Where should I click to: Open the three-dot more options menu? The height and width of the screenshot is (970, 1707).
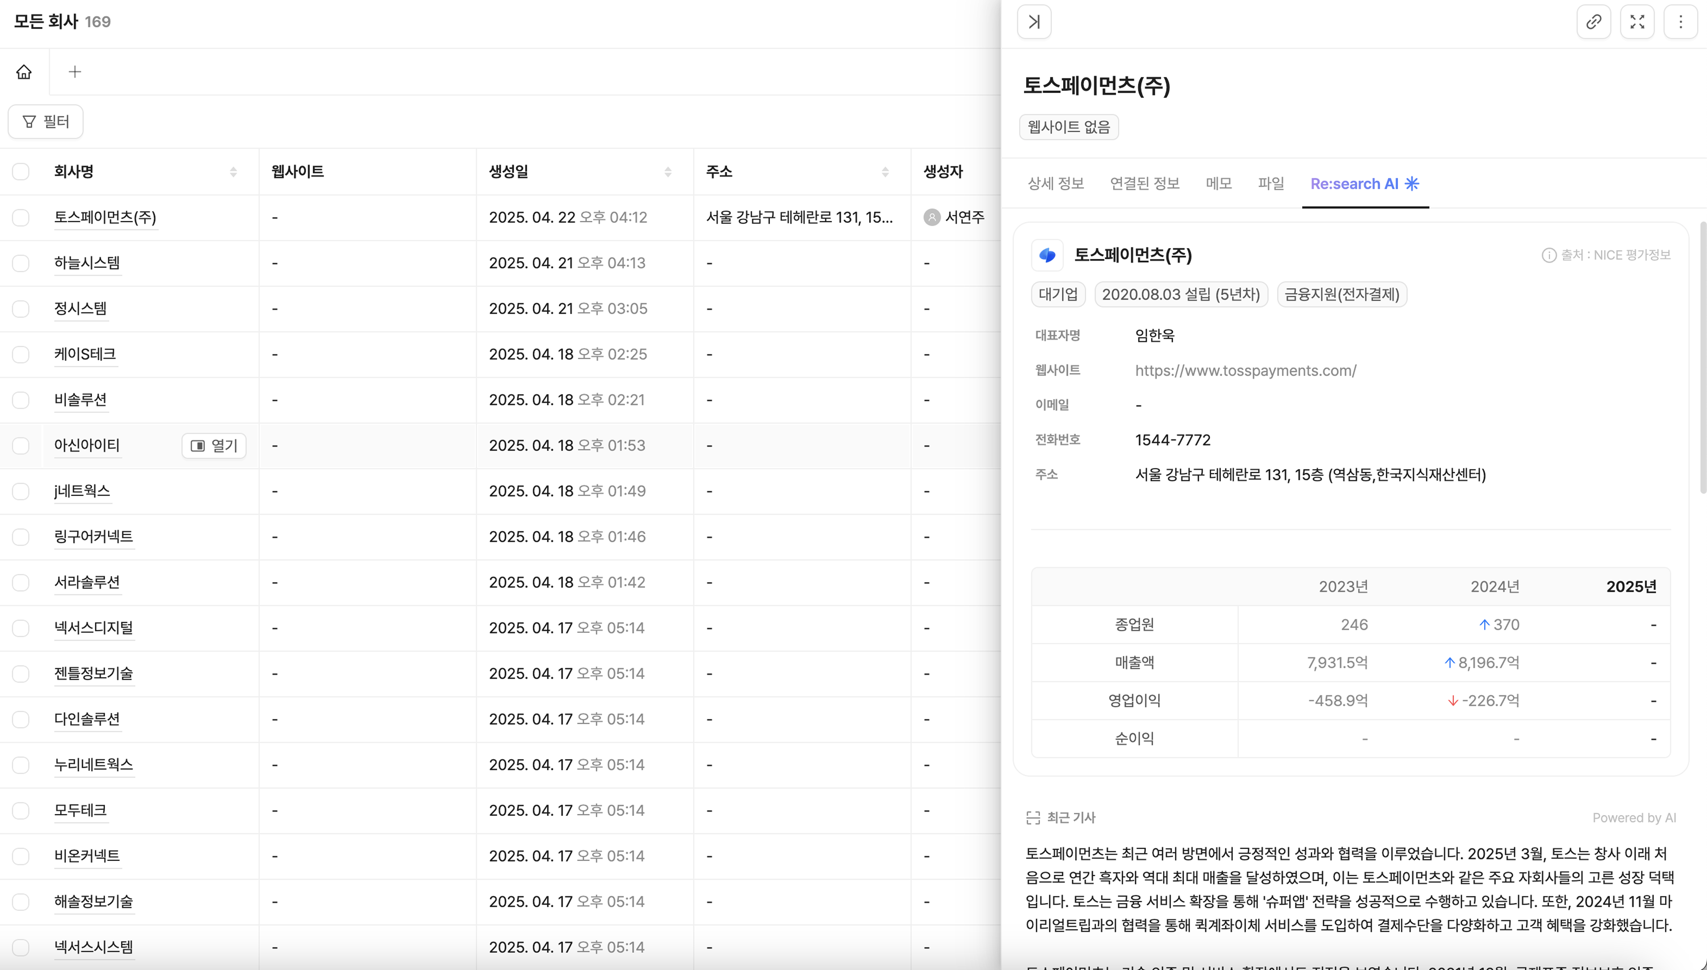pyautogui.click(x=1680, y=22)
